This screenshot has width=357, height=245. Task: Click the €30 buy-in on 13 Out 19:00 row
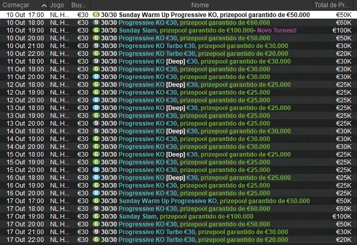(x=83, y=115)
